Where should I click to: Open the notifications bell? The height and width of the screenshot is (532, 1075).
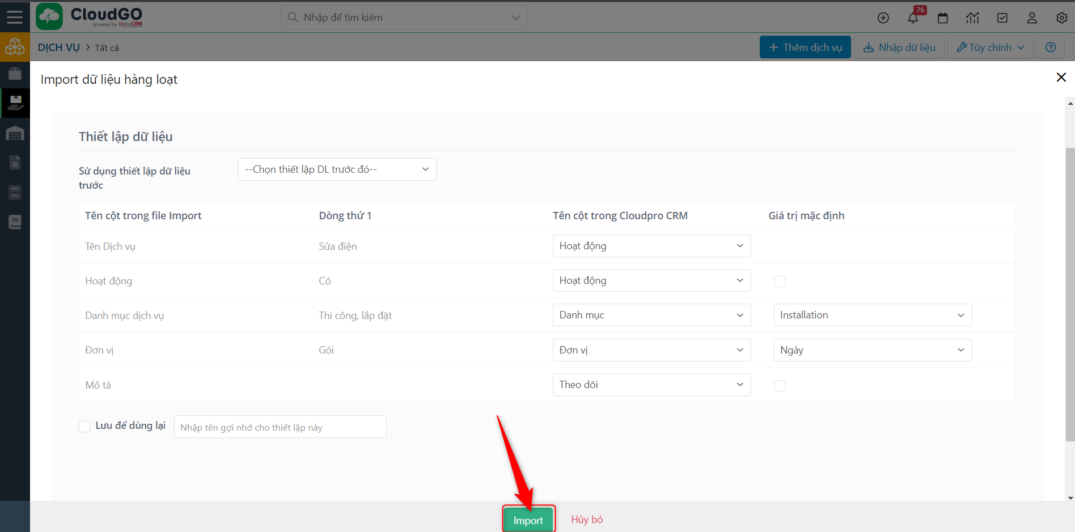pos(913,18)
